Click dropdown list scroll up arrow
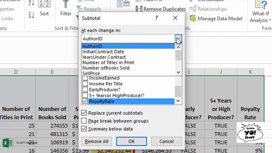 point(178,47)
